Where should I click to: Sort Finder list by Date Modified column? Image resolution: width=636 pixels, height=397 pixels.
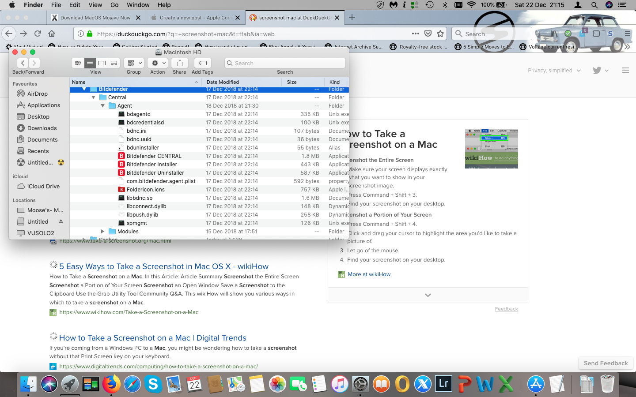point(242,82)
